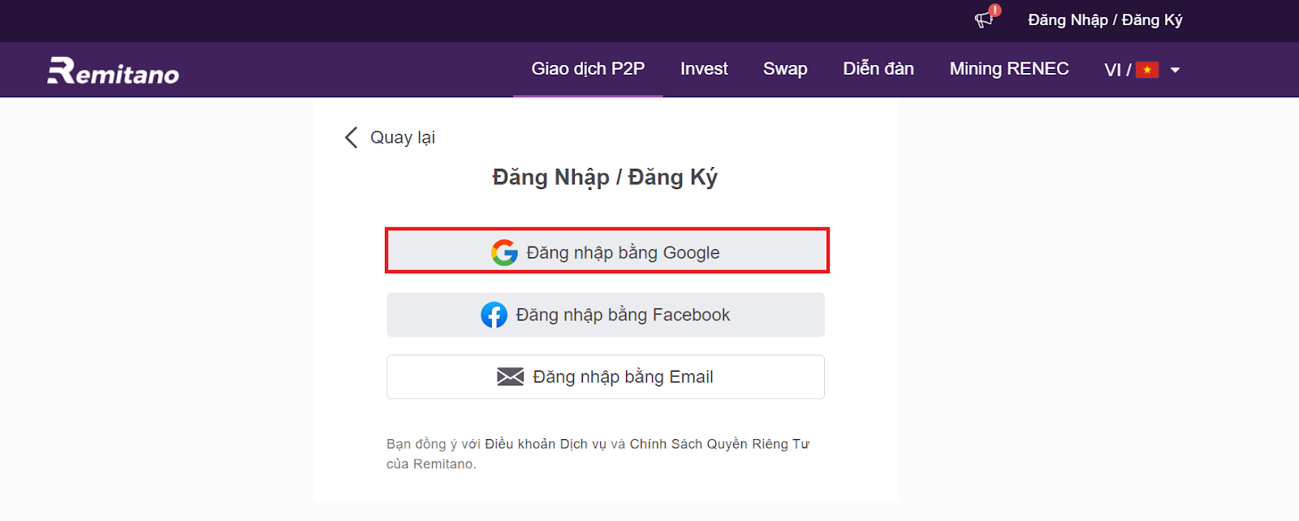This screenshot has width=1299, height=521.
Task: Open Mining RENEC menu item
Action: 1009,69
